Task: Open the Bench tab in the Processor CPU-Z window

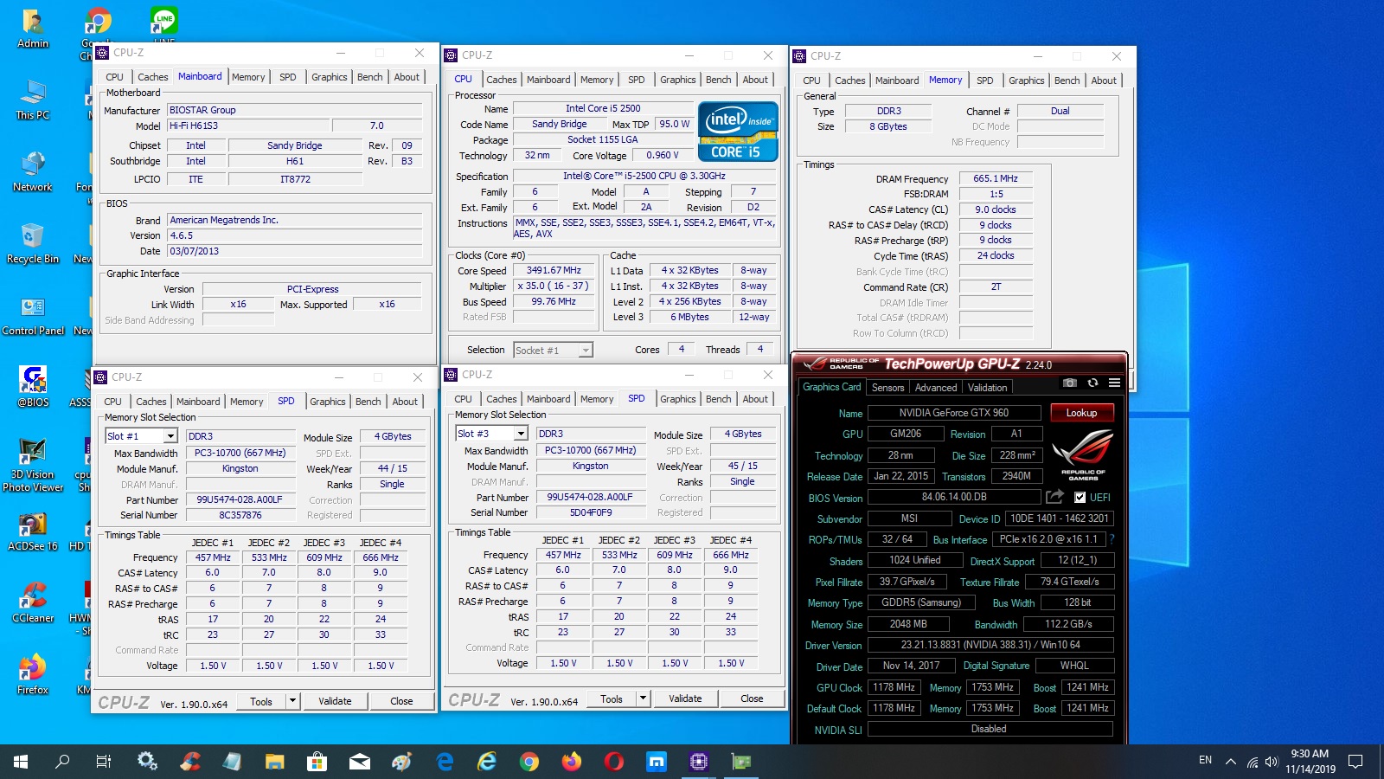Action: click(x=718, y=80)
